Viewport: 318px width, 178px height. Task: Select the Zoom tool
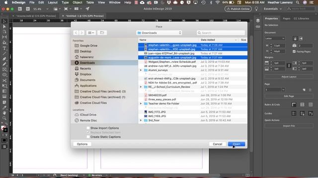pyautogui.click(x=4, y=118)
